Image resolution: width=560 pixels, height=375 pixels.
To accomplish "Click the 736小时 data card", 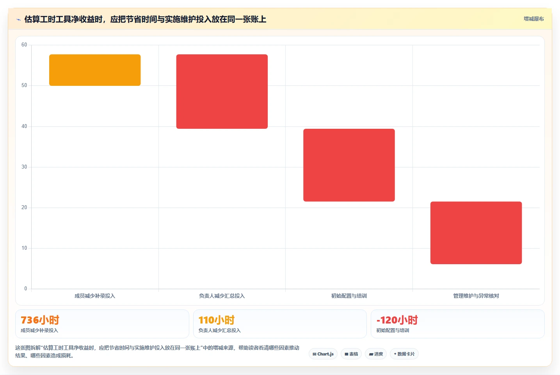I will 102,324.
